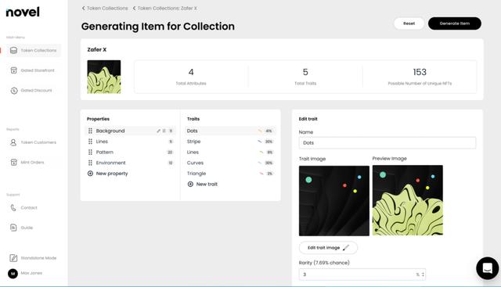
Task: Select the Environment property row
Action: click(x=131, y=163)
